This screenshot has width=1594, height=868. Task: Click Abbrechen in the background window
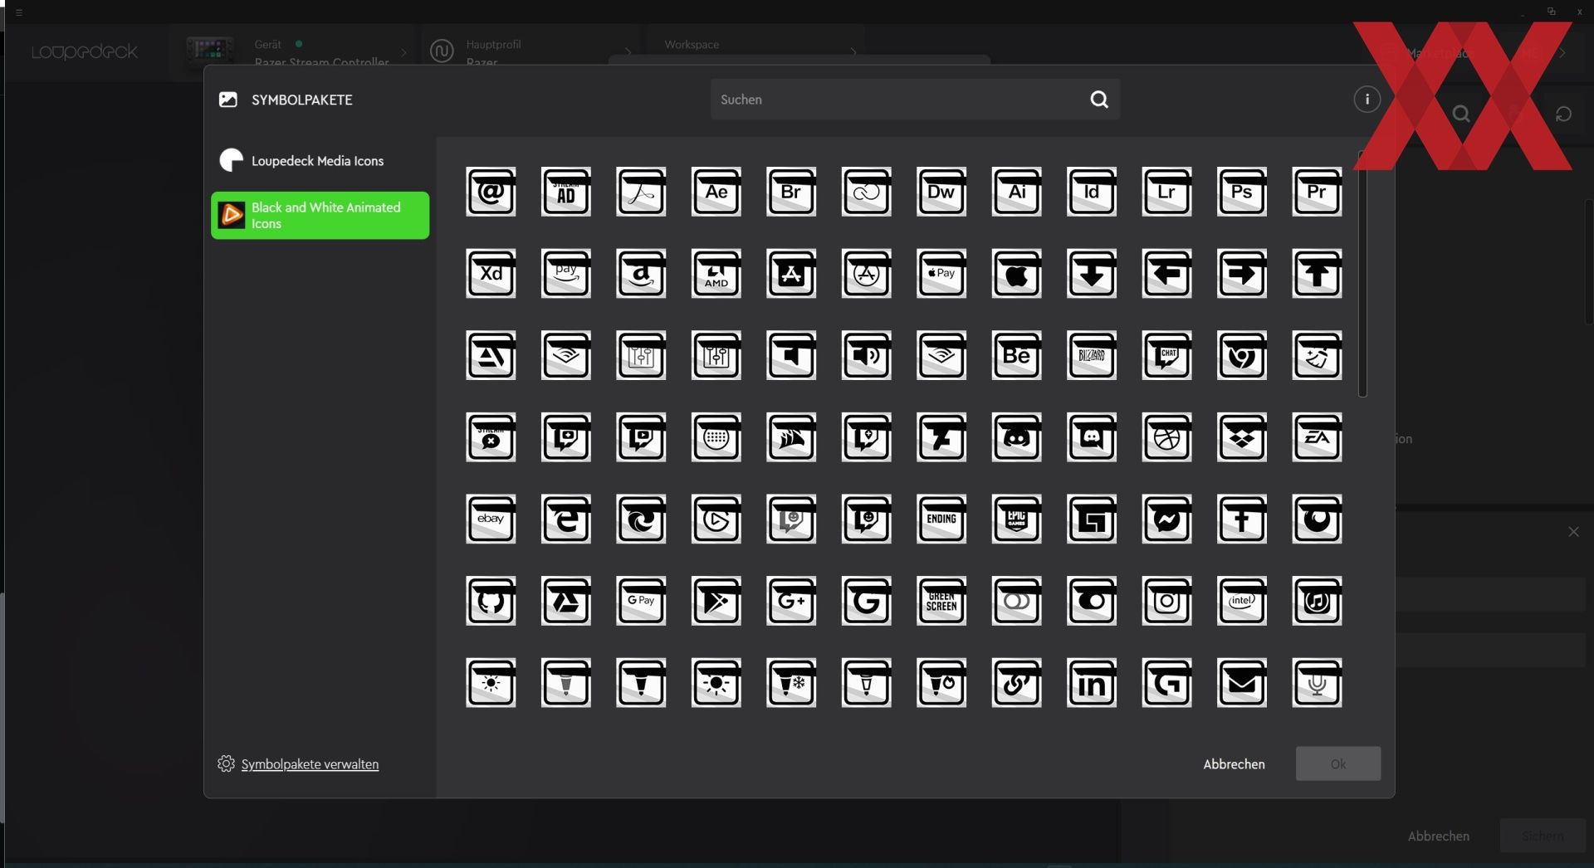tap(1438, 836)
